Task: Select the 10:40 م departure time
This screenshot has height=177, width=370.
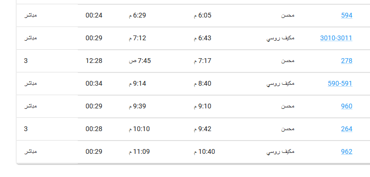Action: pyautogui.click(x=204, y=152)
